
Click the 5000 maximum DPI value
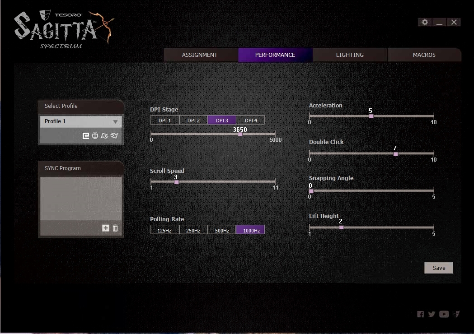pos(275,140)
